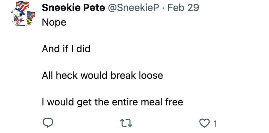
Task: Click the word 'Nope' in the tweet
Action: tap(54, 22)
